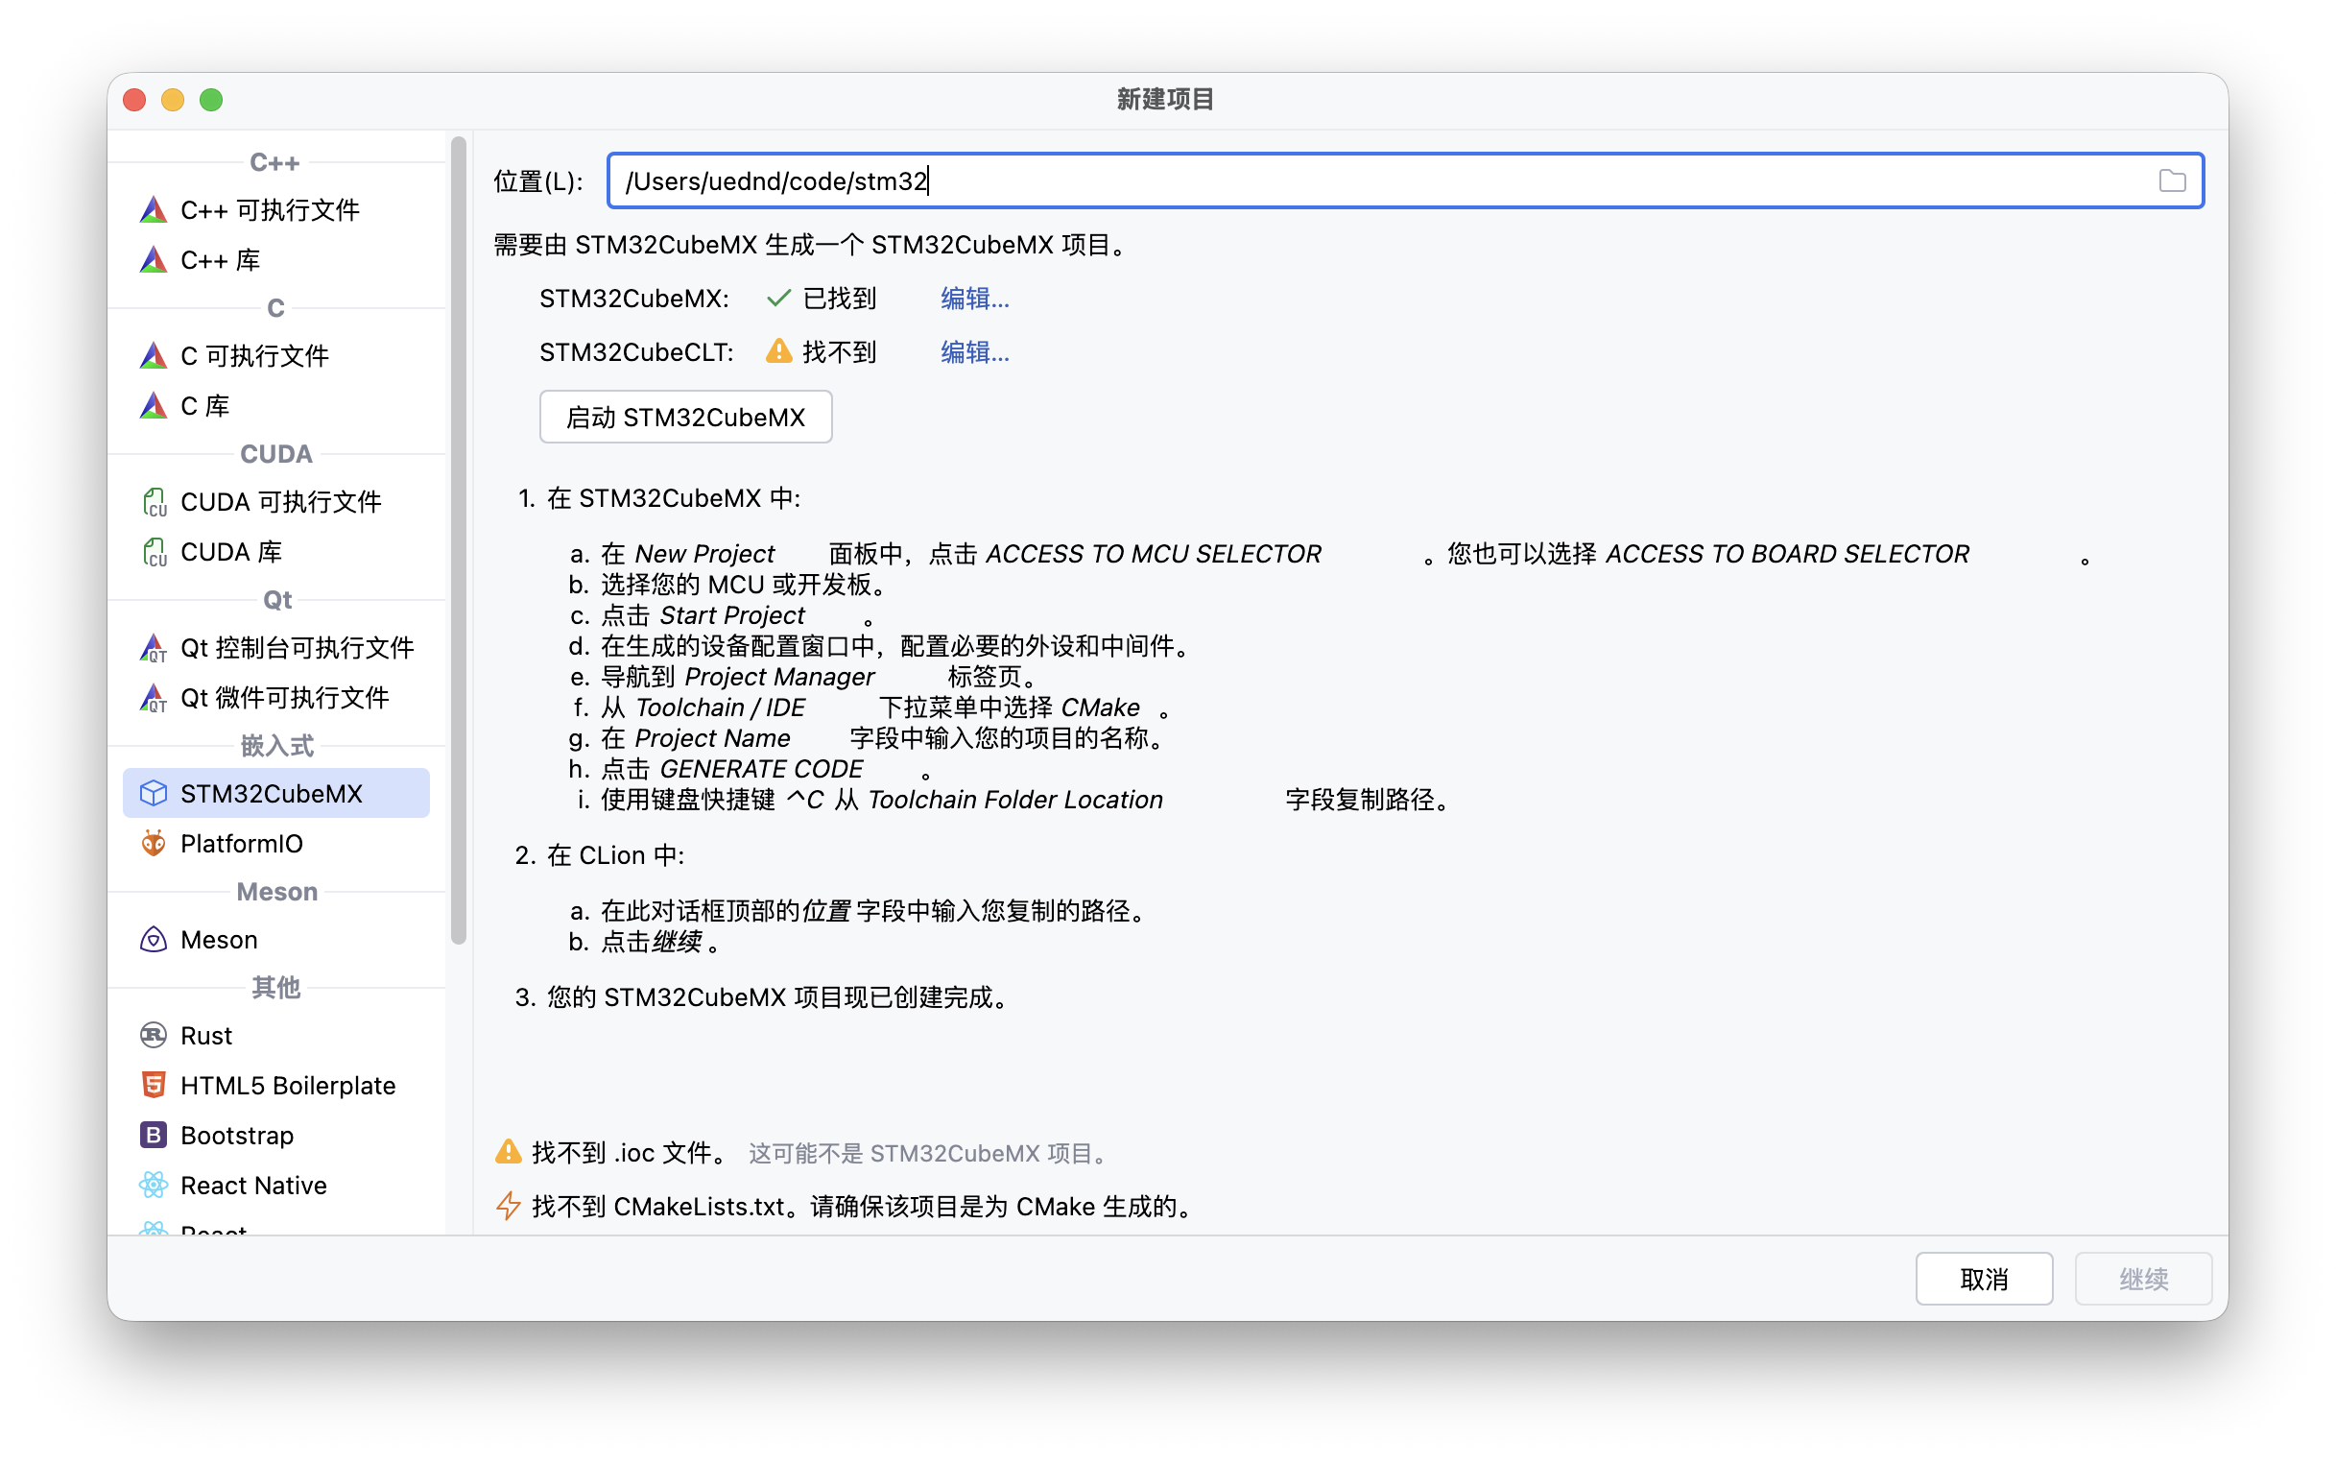This screenshot has height=1463, width=2336.
Task: Select PlatformIO project type
Action: [276, 843]
